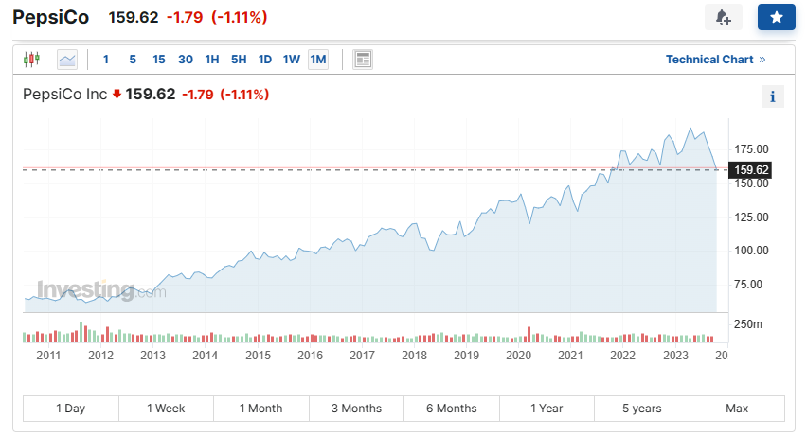Open the Technical Chart link
This screenshot has height=435, width=807.
coord(709,60)
